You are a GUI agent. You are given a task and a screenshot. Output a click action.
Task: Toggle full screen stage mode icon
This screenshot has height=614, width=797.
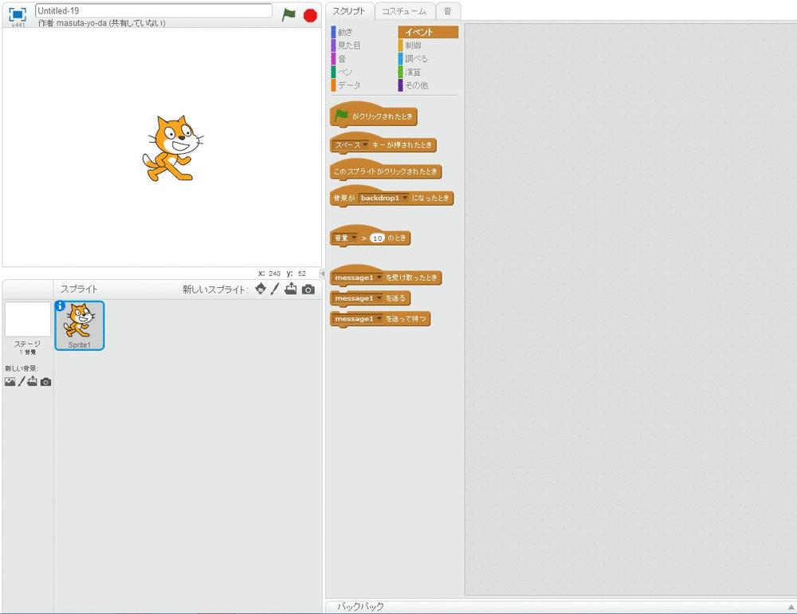coord(18,15)
